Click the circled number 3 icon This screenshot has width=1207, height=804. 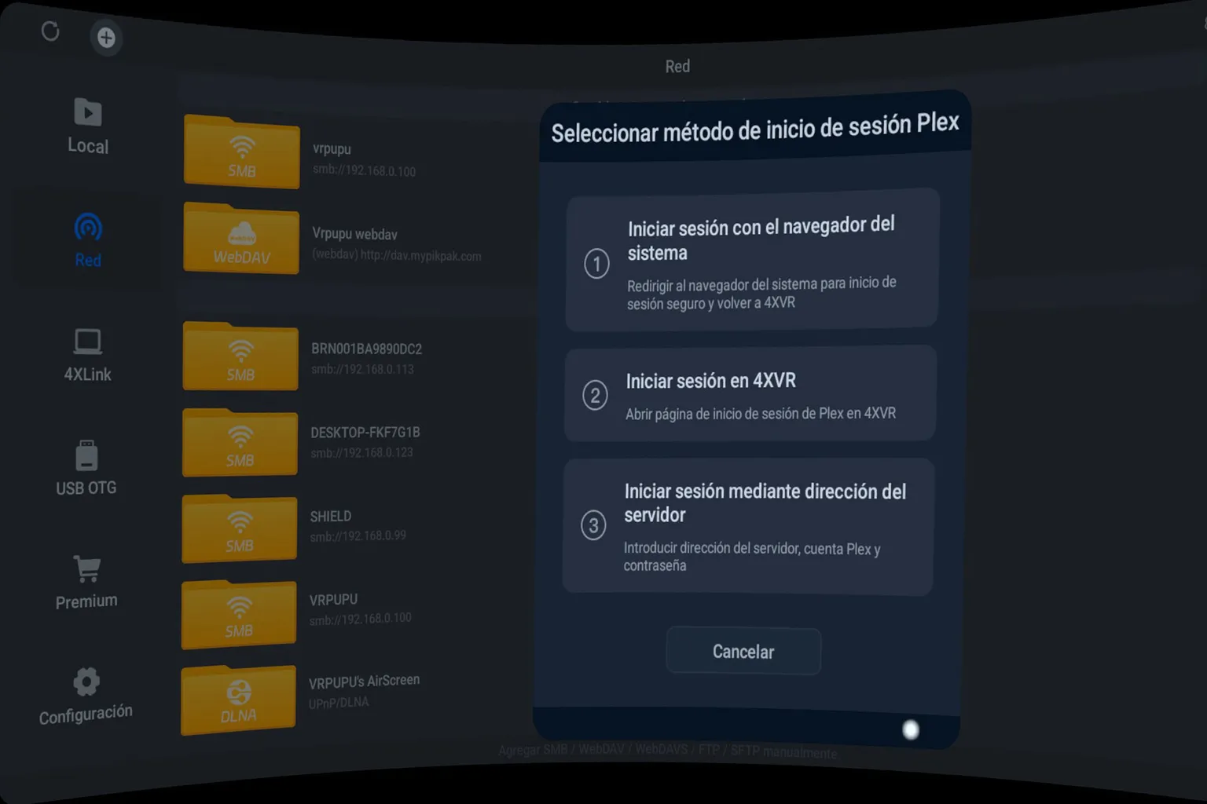pos(593,525)
